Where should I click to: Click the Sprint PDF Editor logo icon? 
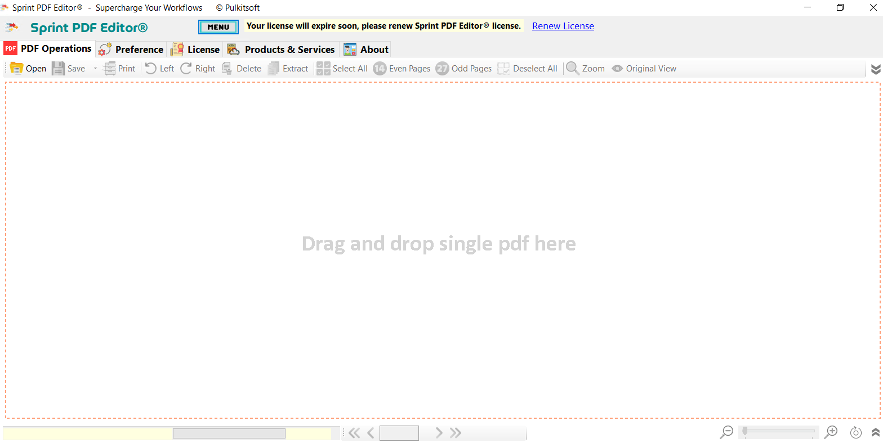coord(12,26)
